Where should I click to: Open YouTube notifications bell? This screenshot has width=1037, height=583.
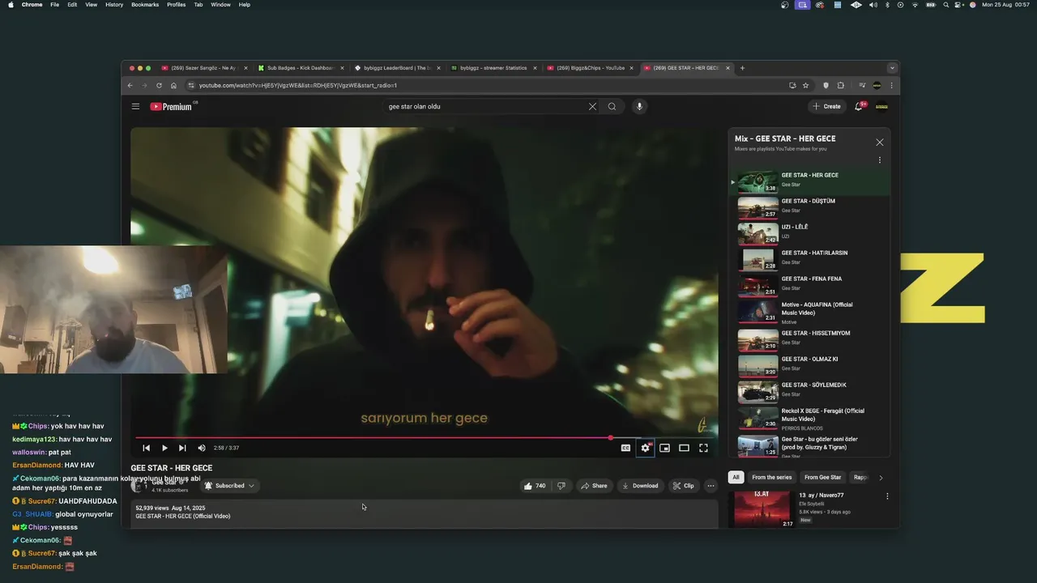[x=859, y=106]
